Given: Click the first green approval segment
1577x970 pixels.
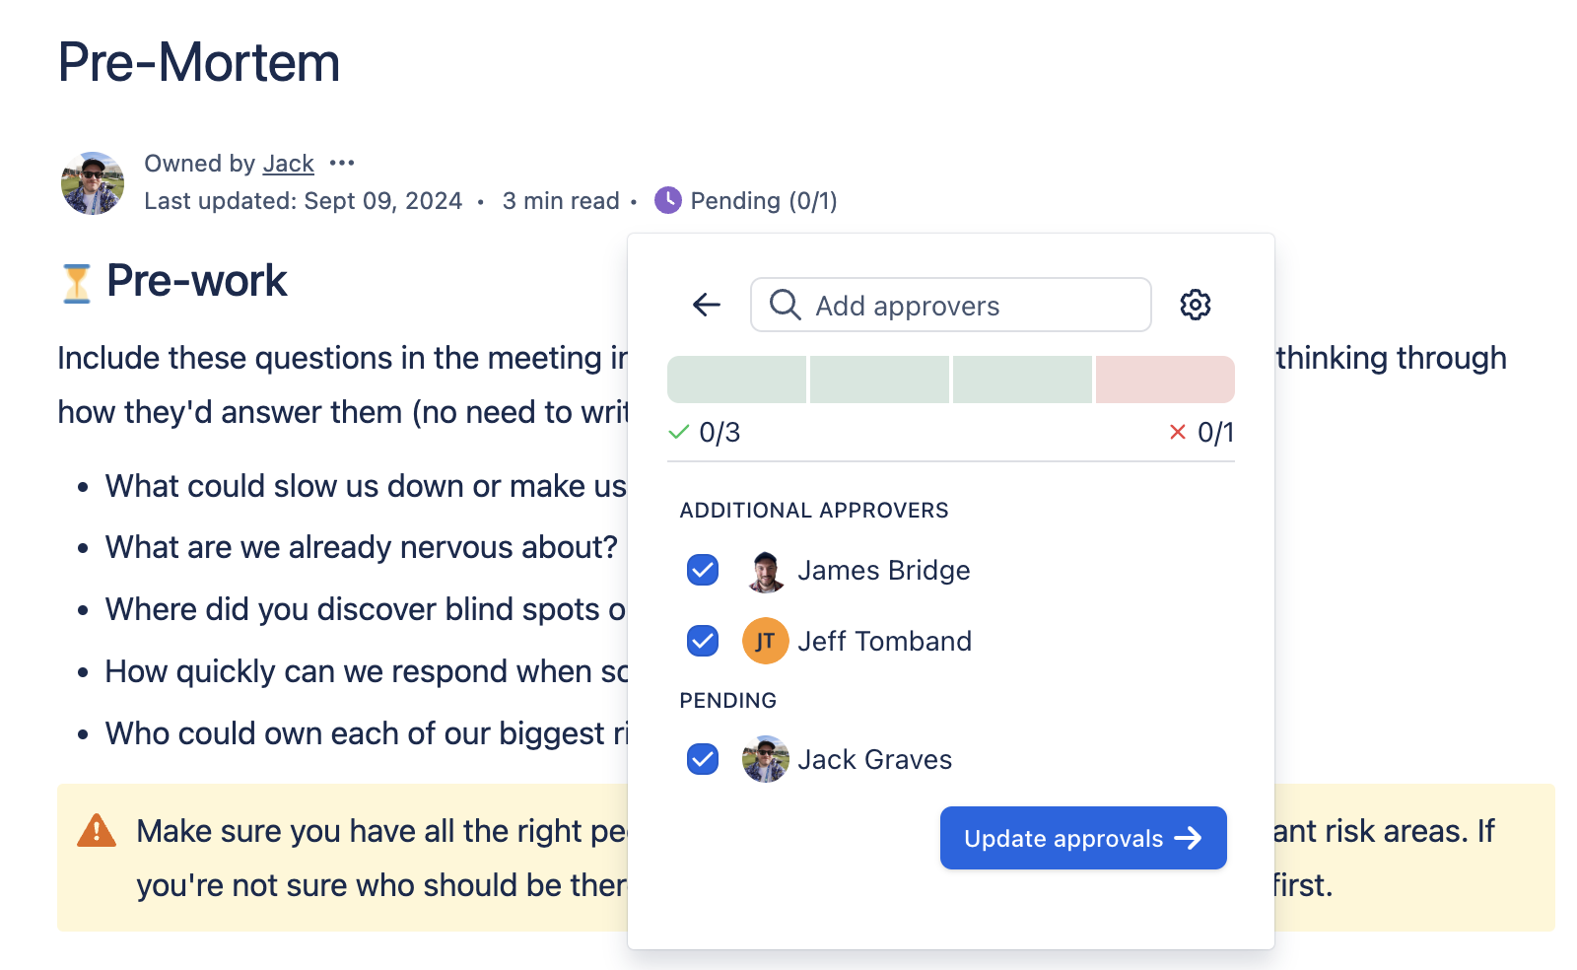Looking at the screenshot, I should pos(736,380).
